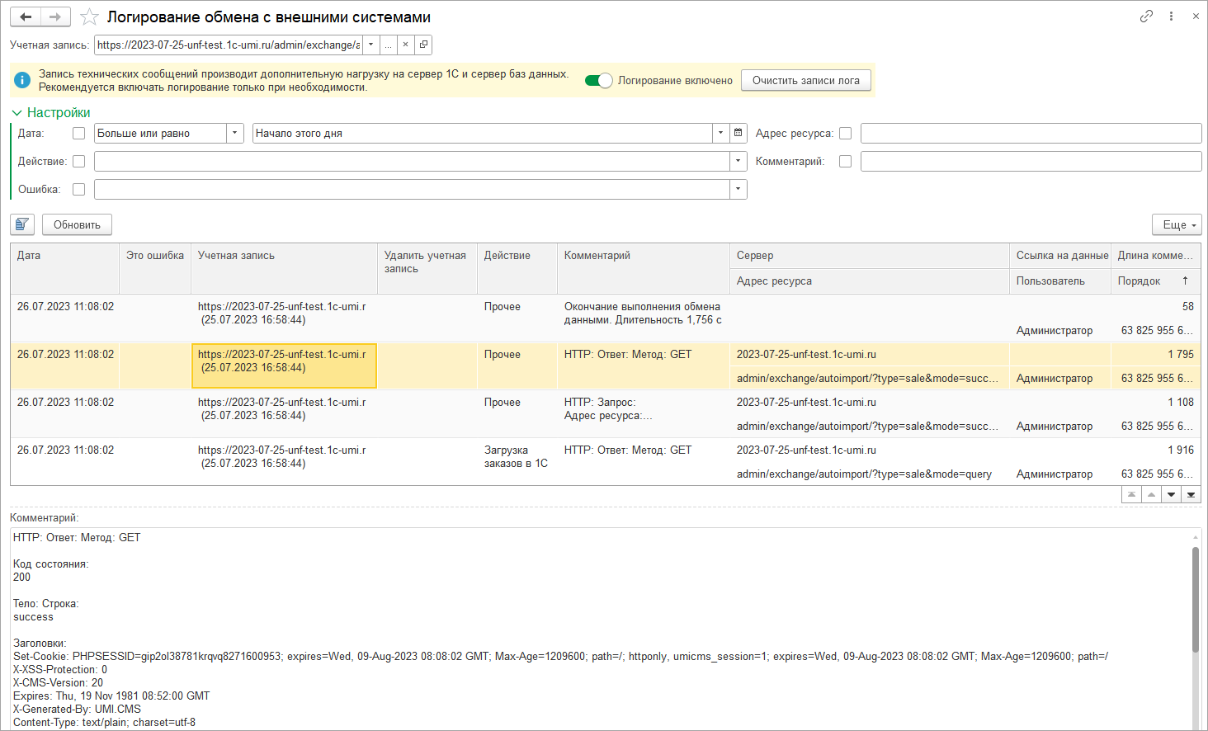Clear the account field with the X icon

405,45
